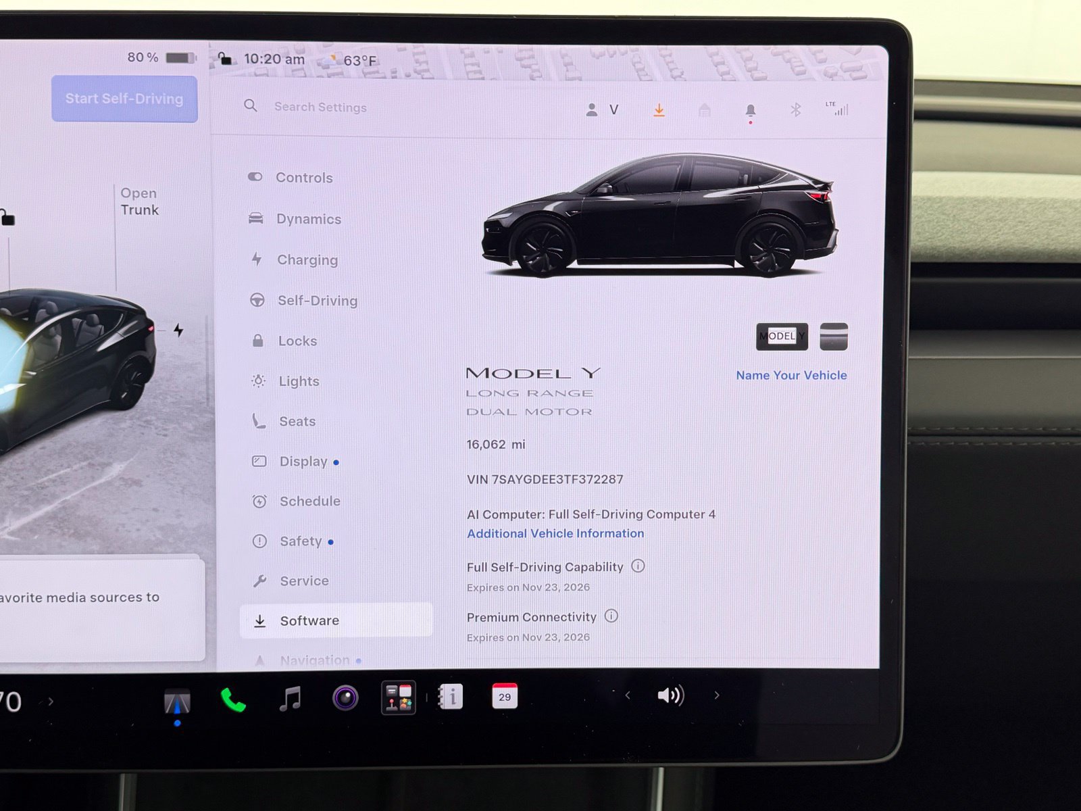Open the Music app icon
The height and width of the screenshot is (811, 1081).
(x=290, y=698)
